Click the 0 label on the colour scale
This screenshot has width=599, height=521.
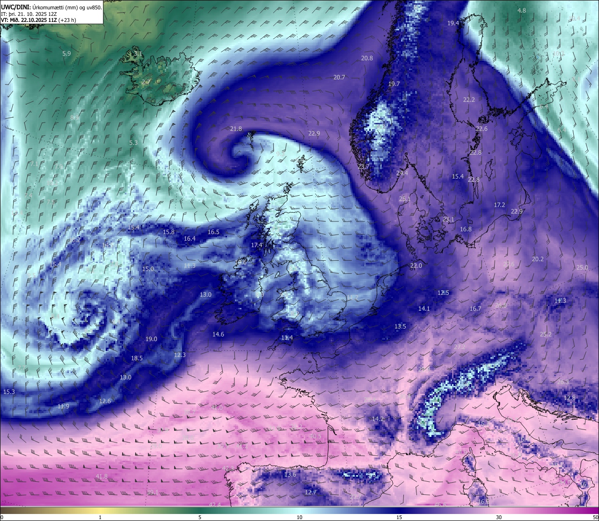[2, 517]
